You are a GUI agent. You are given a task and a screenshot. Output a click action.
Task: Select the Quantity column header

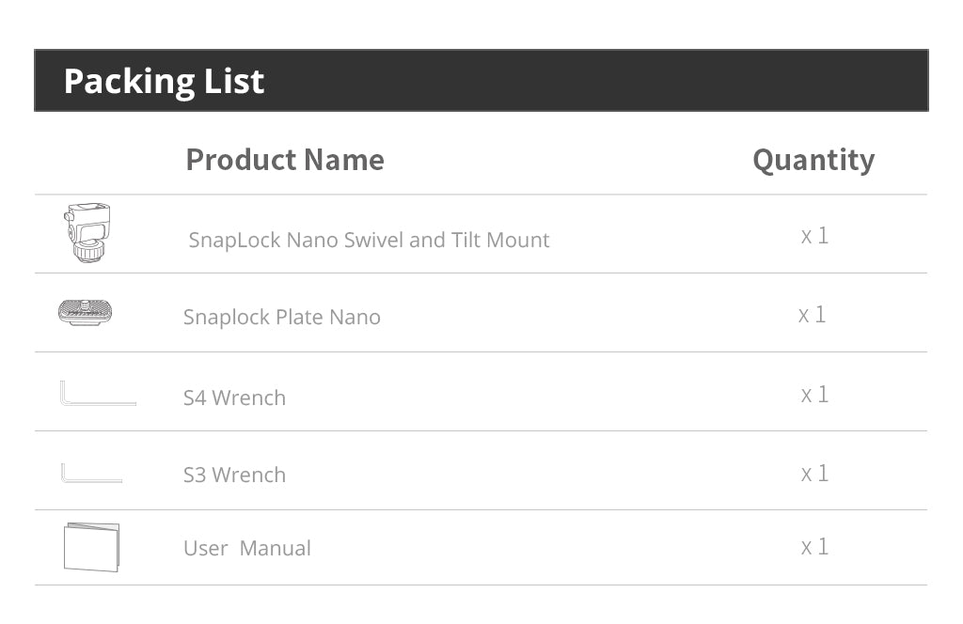pos(813,160)
